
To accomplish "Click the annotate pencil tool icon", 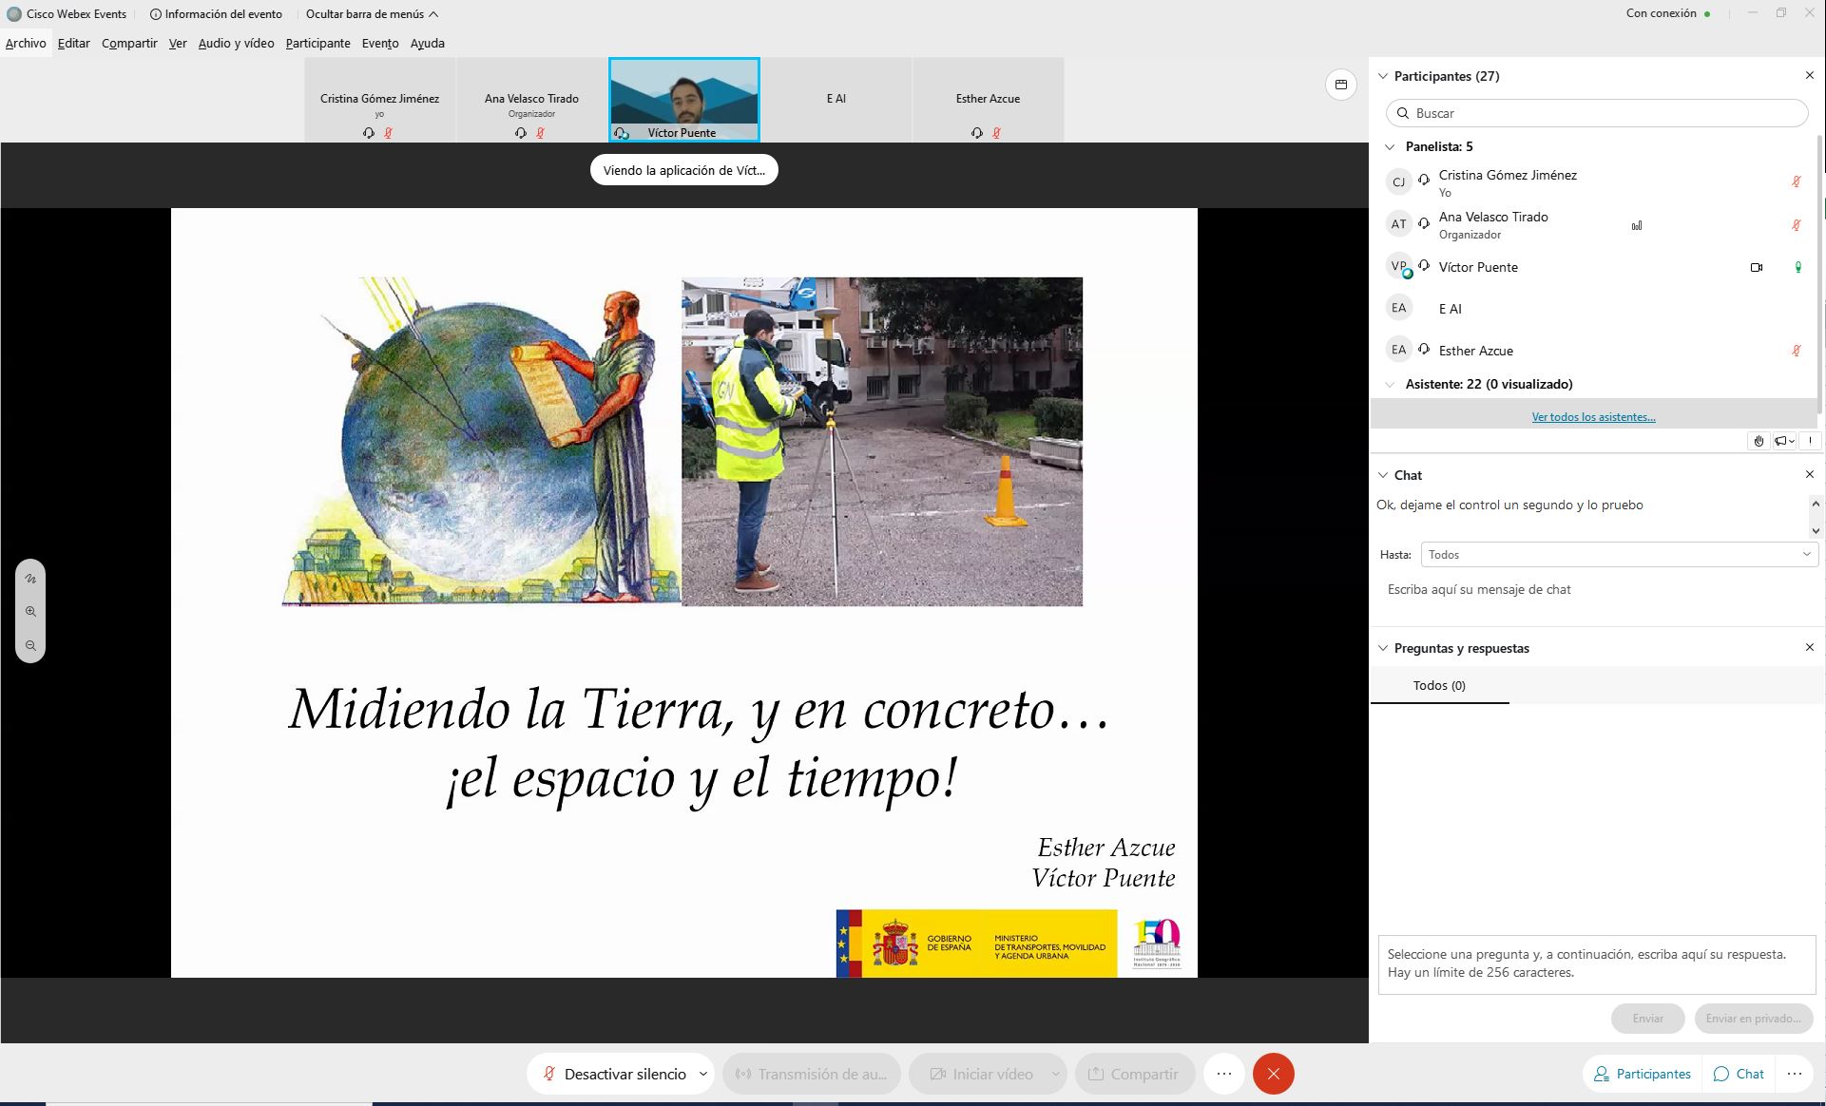I will tap(30, 578).
